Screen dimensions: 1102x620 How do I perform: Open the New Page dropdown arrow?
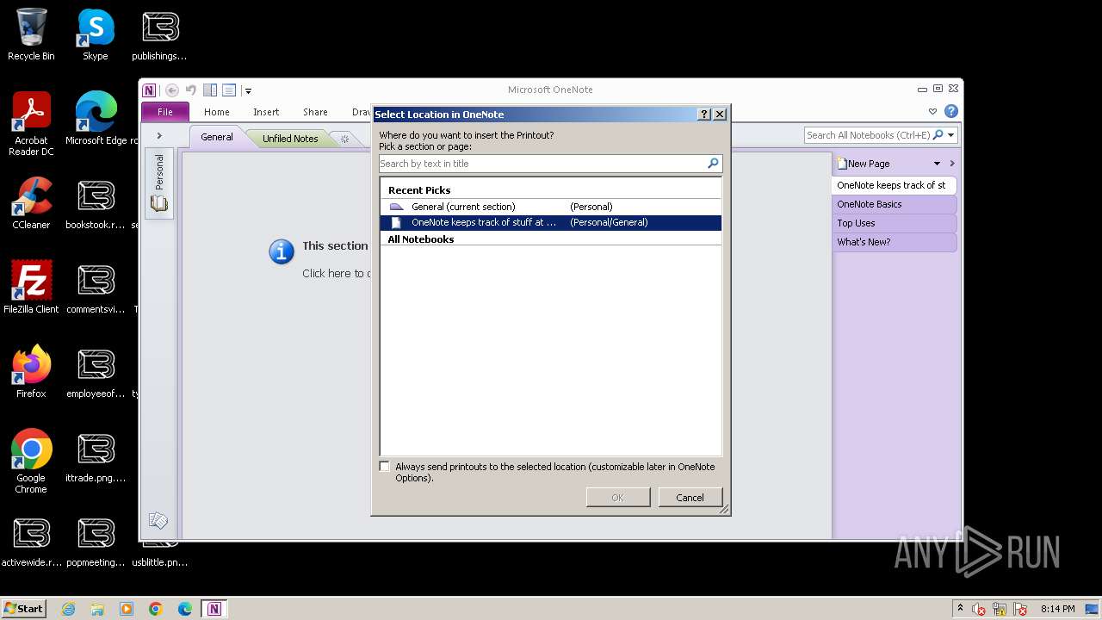pyautogui.click(x=938, y=164)
